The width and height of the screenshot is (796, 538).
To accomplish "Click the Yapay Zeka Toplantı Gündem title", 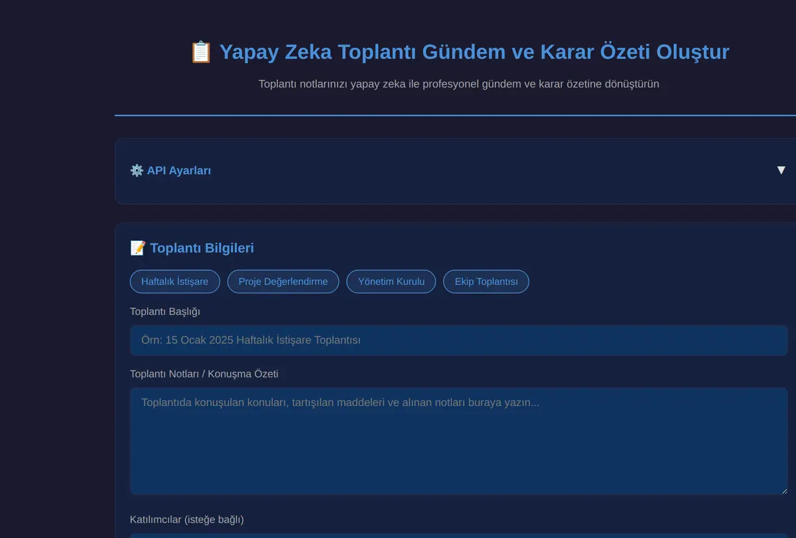I will coord(474,52).
